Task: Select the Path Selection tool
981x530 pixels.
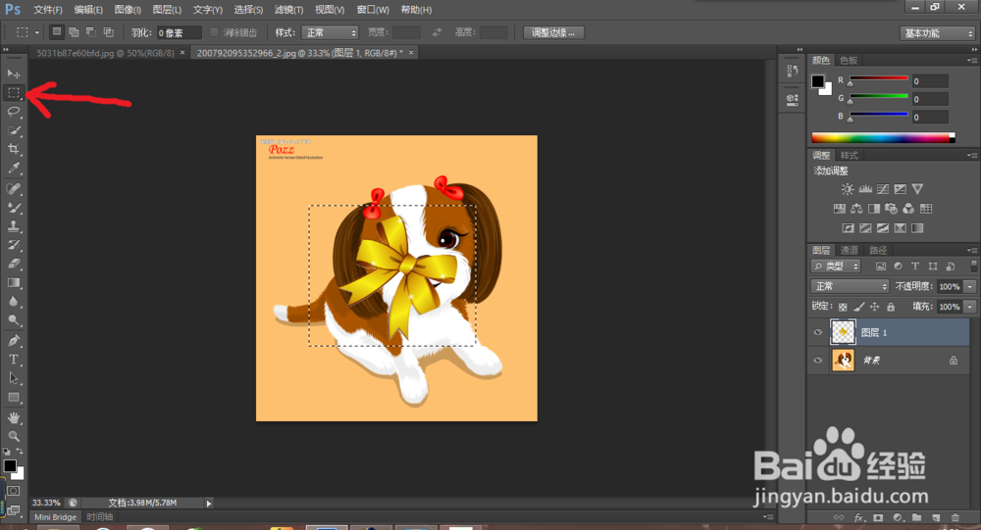Action: click(13, 378)
